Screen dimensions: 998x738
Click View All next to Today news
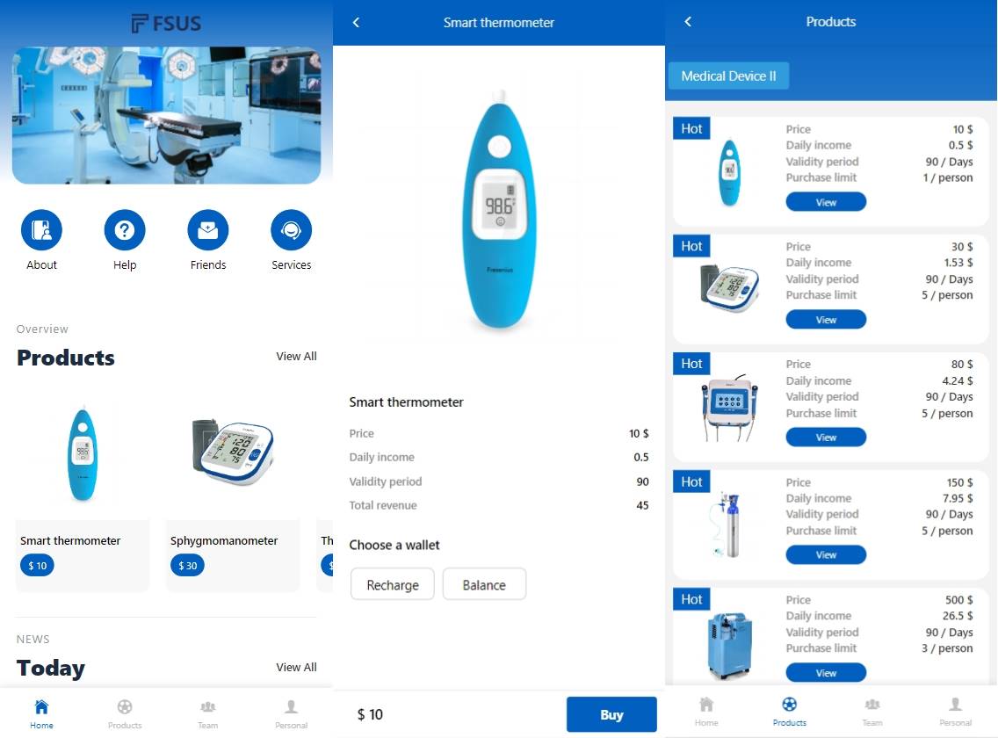pyautogui.click(x=296, y=667)
